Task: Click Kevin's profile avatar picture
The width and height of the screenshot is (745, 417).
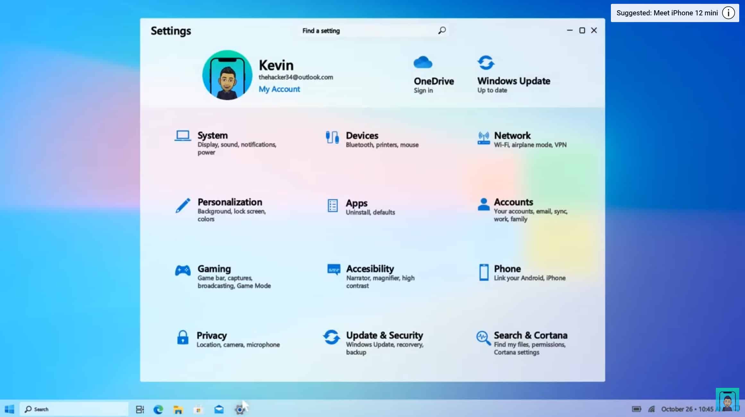Action: coord(227,75)
